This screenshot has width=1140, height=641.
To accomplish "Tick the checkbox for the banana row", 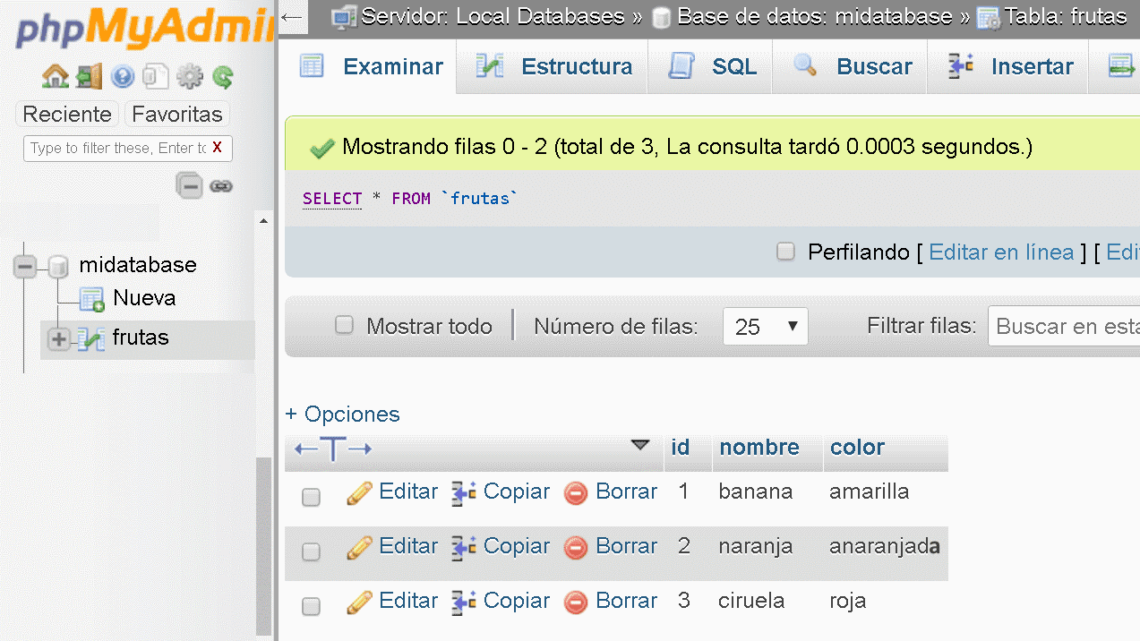I will 311,498.
